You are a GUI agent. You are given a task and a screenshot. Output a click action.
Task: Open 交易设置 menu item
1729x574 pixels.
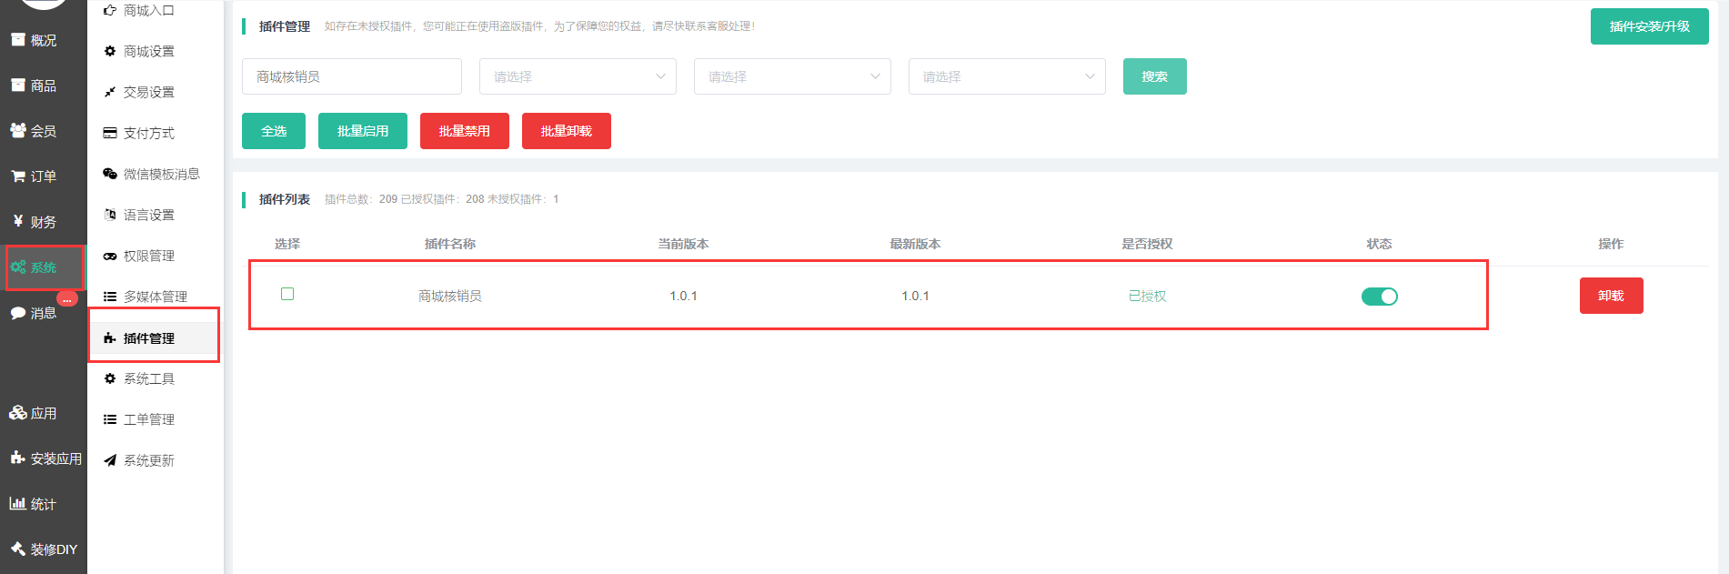click(x=148, y=92)
